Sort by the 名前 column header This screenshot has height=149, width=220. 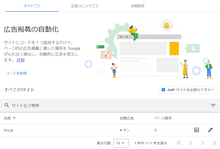click(7, 118)
